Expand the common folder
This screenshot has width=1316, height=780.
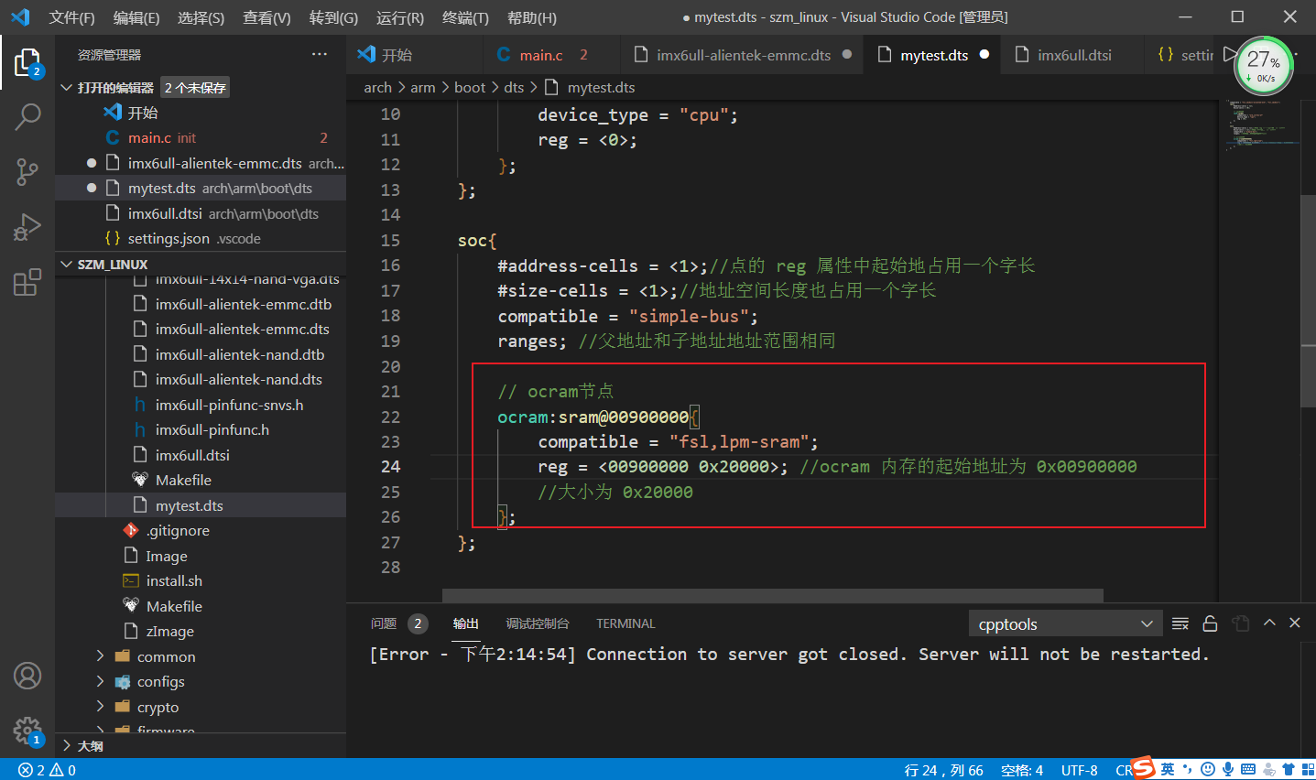(x=101, y=656)
